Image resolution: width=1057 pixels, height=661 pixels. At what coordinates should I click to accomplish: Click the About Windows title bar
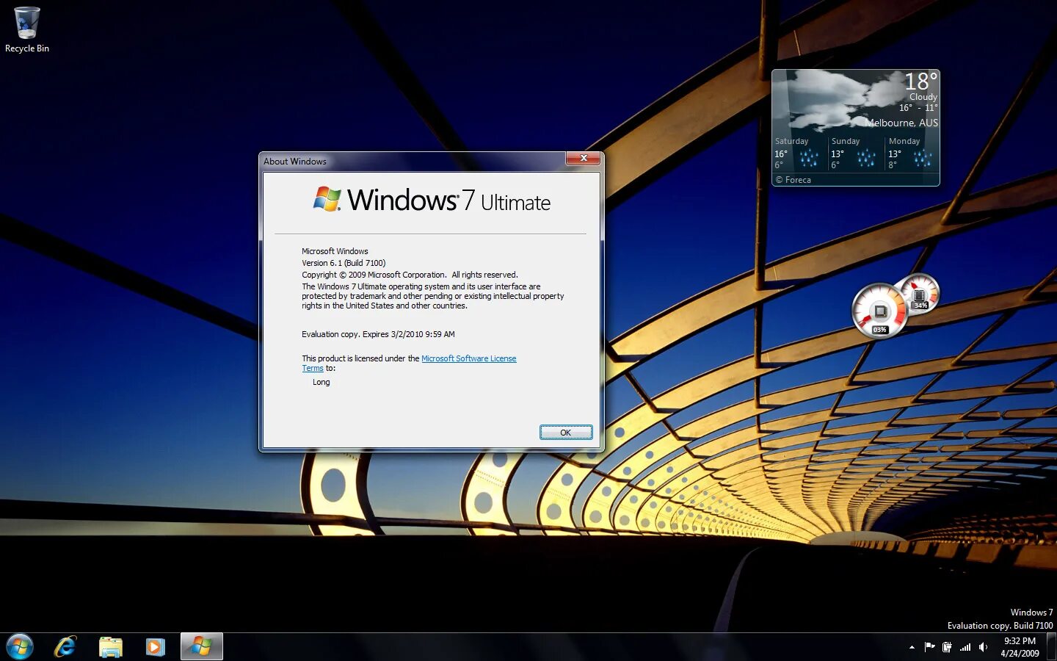413,161
